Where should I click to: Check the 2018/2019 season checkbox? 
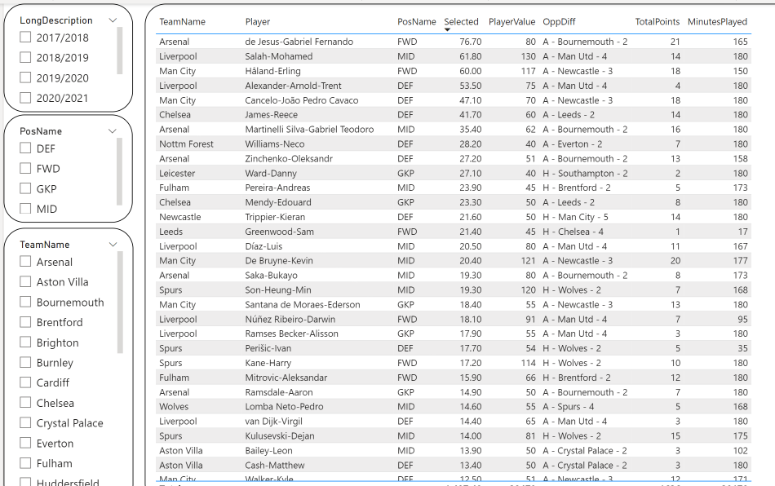tap(25, 57)
